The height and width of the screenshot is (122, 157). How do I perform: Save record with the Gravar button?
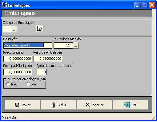[x=22, y=105]
